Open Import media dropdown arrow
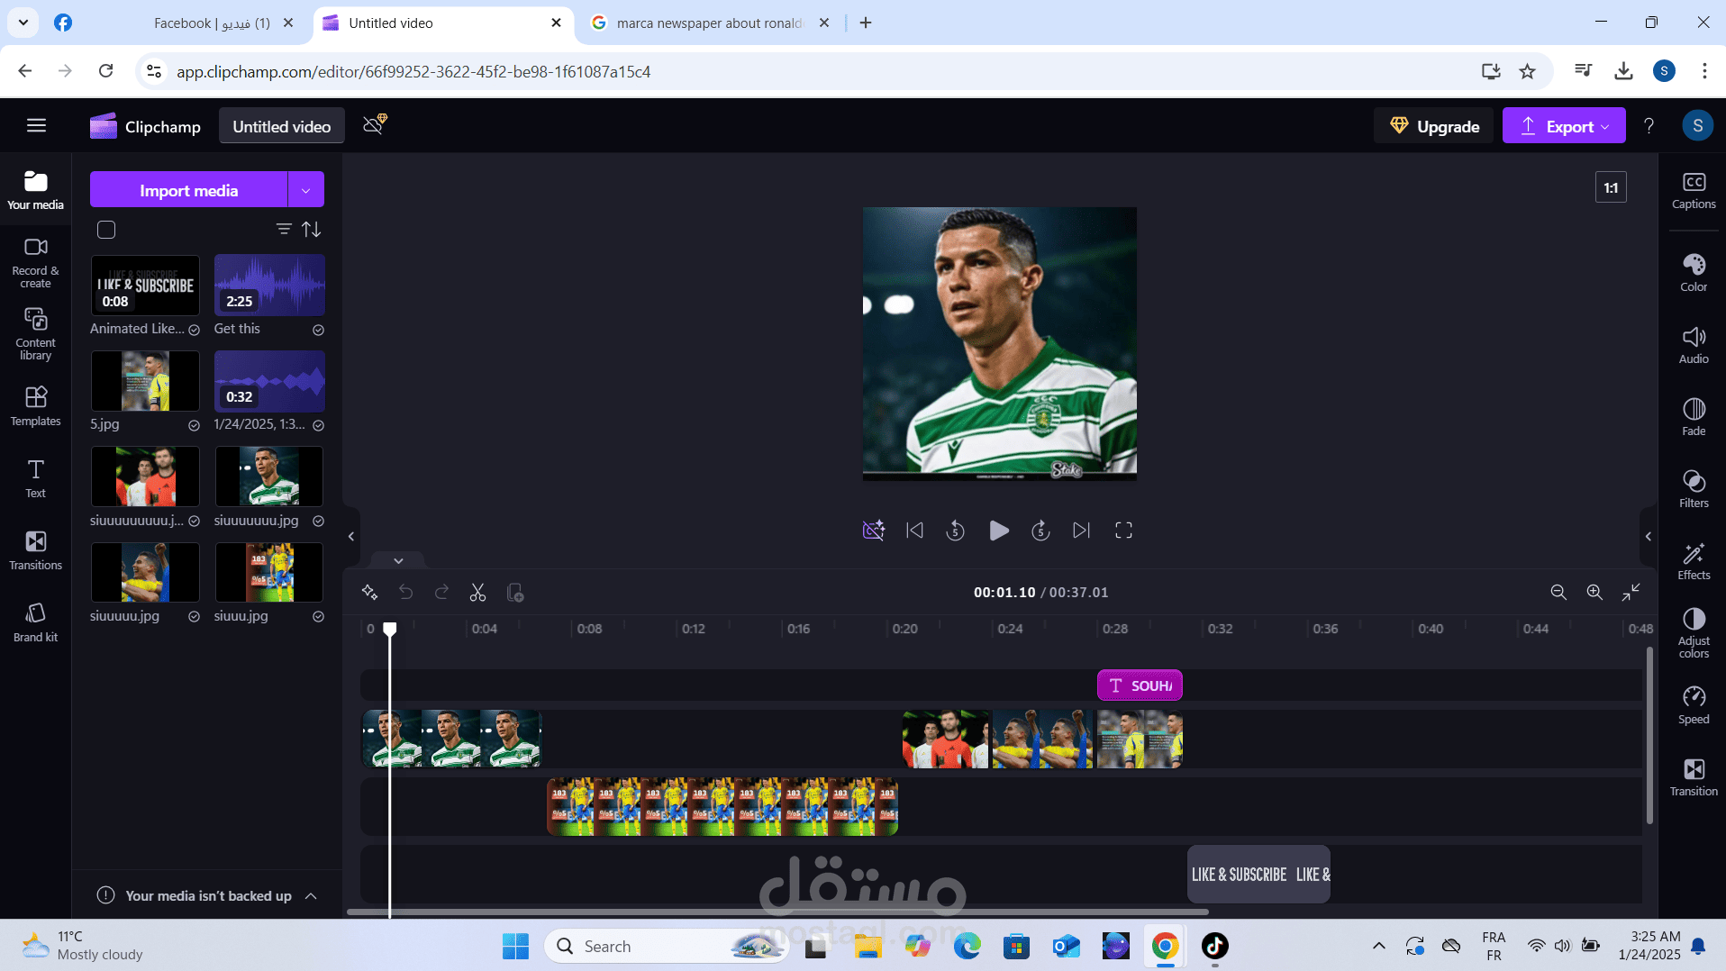The width and height of the screenshot is (1726, 971). (x=306, y=190)
